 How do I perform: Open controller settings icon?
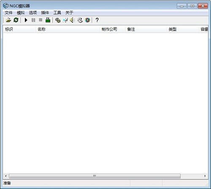point(80,20)
